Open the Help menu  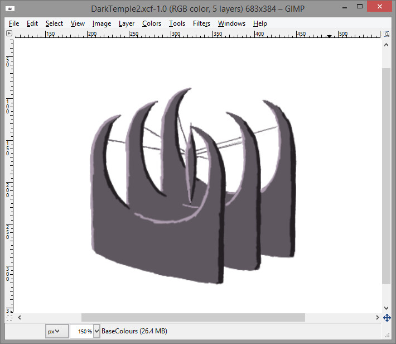point(260,23)
